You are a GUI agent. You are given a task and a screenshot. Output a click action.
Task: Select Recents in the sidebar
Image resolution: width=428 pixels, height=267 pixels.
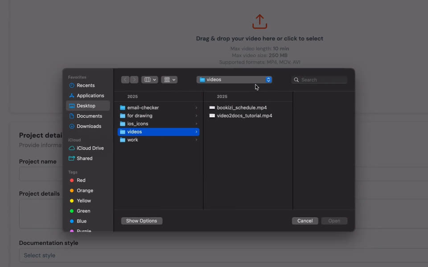88,85
